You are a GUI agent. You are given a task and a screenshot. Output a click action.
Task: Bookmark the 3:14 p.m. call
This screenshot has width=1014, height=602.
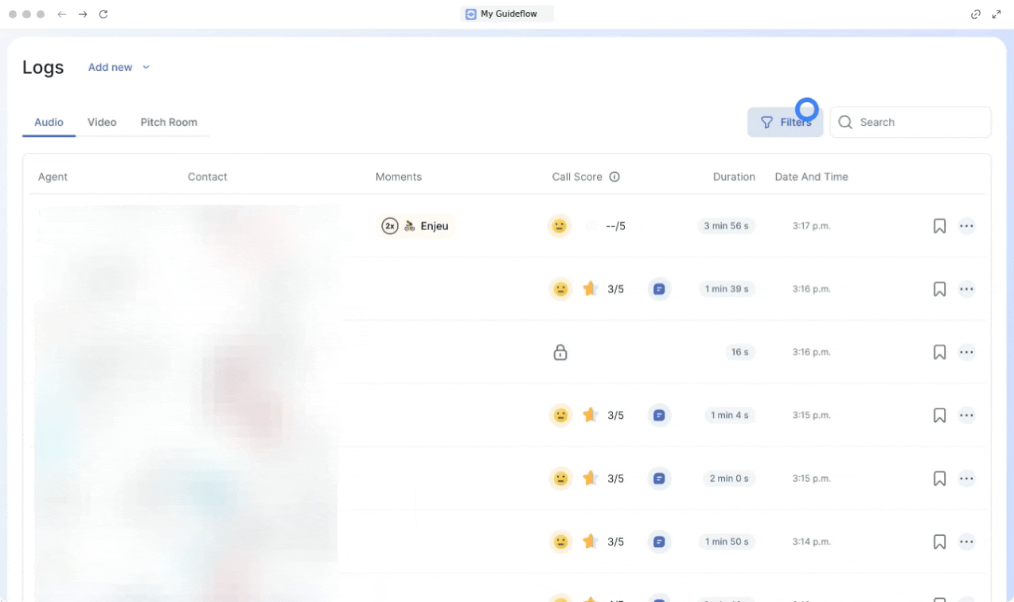(x=939, y=542)
